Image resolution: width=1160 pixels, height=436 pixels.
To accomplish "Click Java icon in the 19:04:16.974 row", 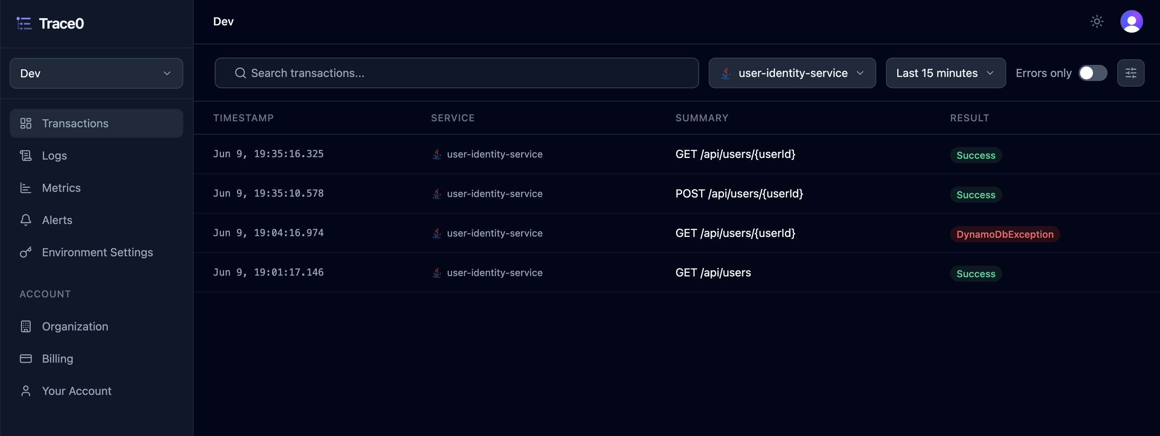I will click(x=436, y=233).
